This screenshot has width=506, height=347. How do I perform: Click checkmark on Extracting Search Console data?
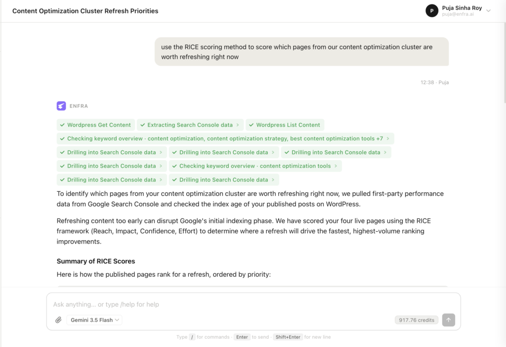coord(143,125)
